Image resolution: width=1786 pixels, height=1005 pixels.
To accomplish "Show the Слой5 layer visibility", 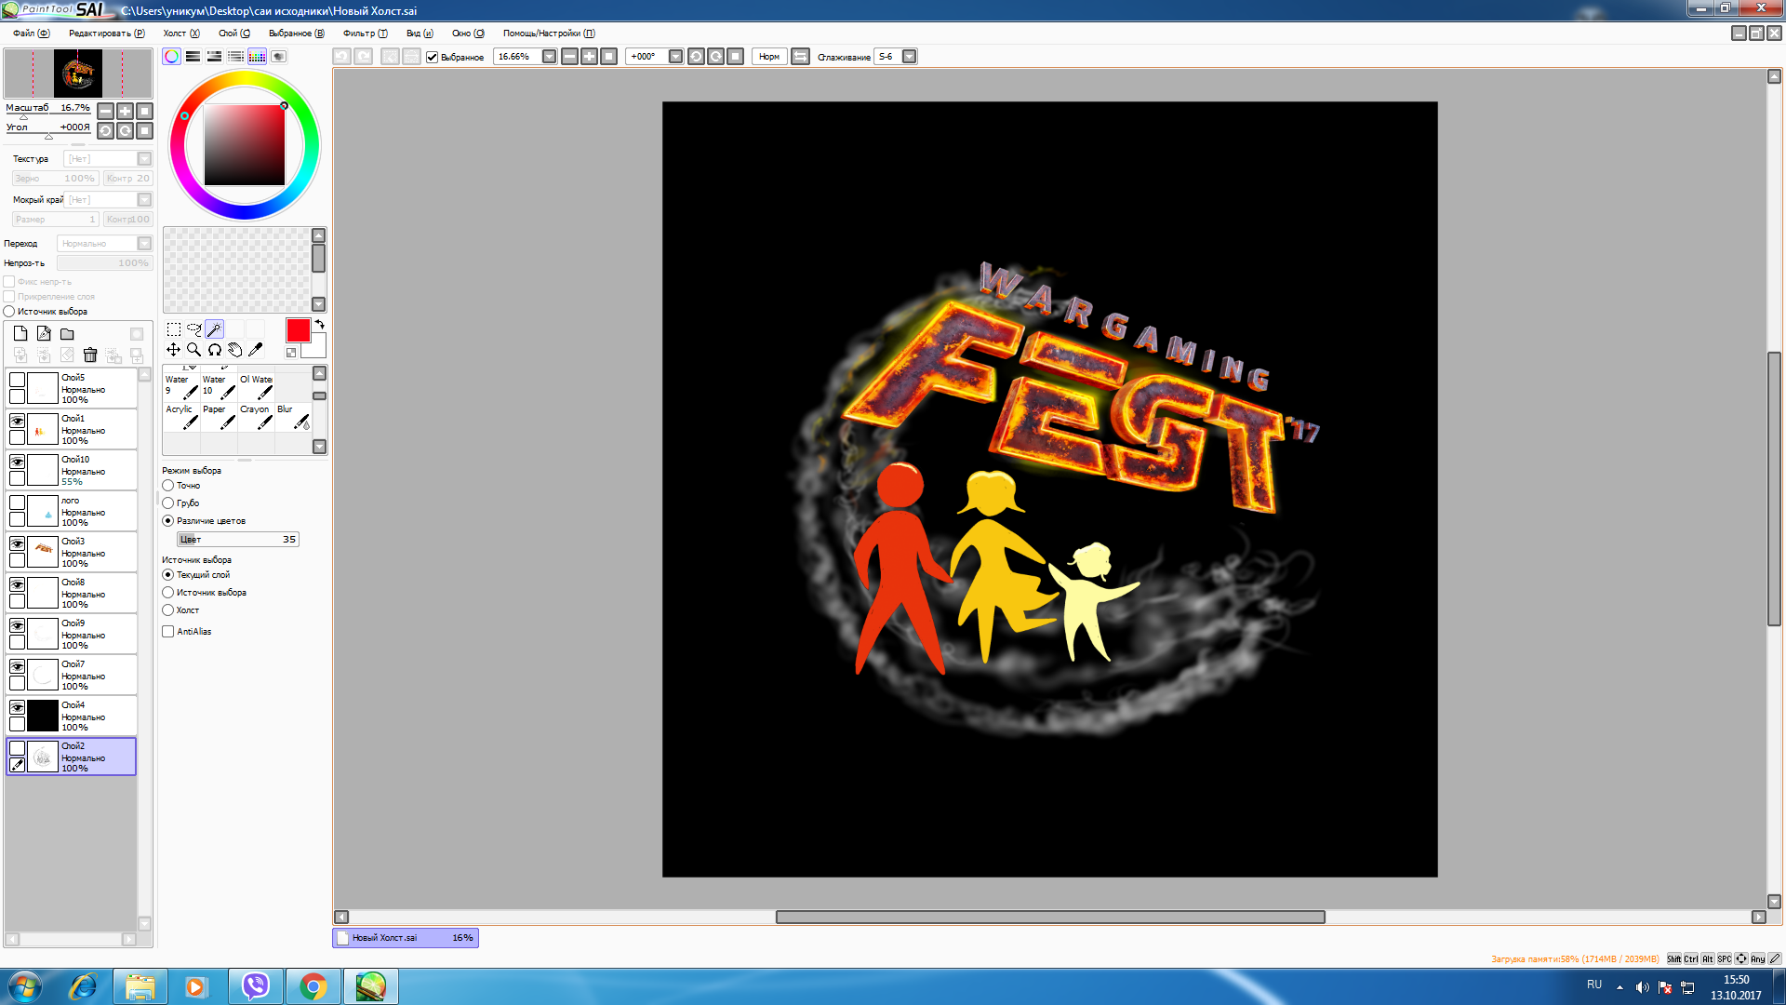I will click(17, 380).
